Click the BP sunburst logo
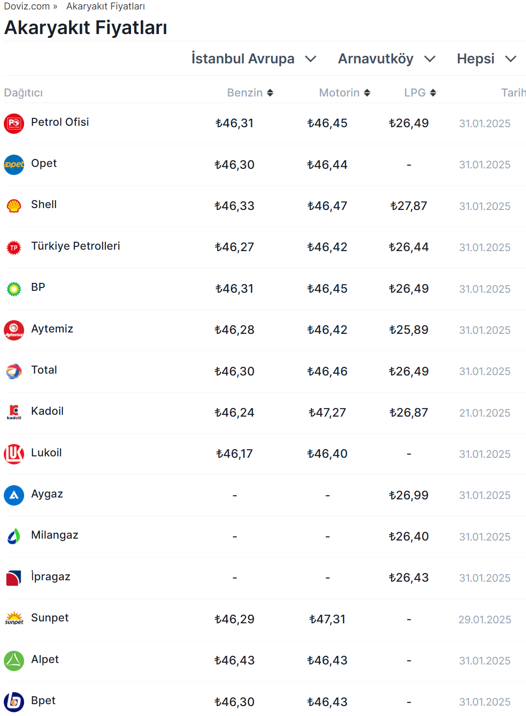Viewport: 526px width, 716px height. [14, 288]
